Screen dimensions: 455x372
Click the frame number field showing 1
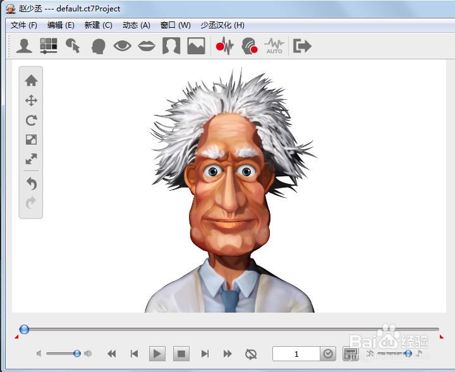coord(296,354)
